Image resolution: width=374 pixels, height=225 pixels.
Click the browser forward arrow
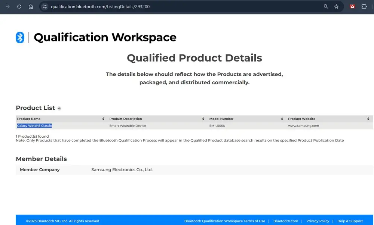coord(7,7)
